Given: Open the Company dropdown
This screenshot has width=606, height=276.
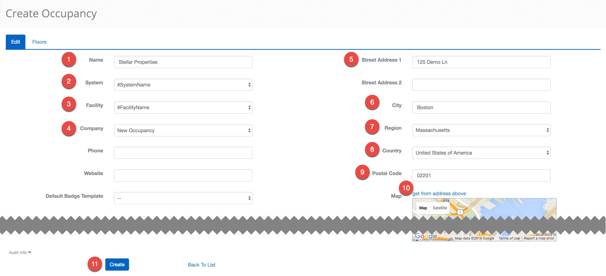Looking at the screenshot, I should (183, 130).
